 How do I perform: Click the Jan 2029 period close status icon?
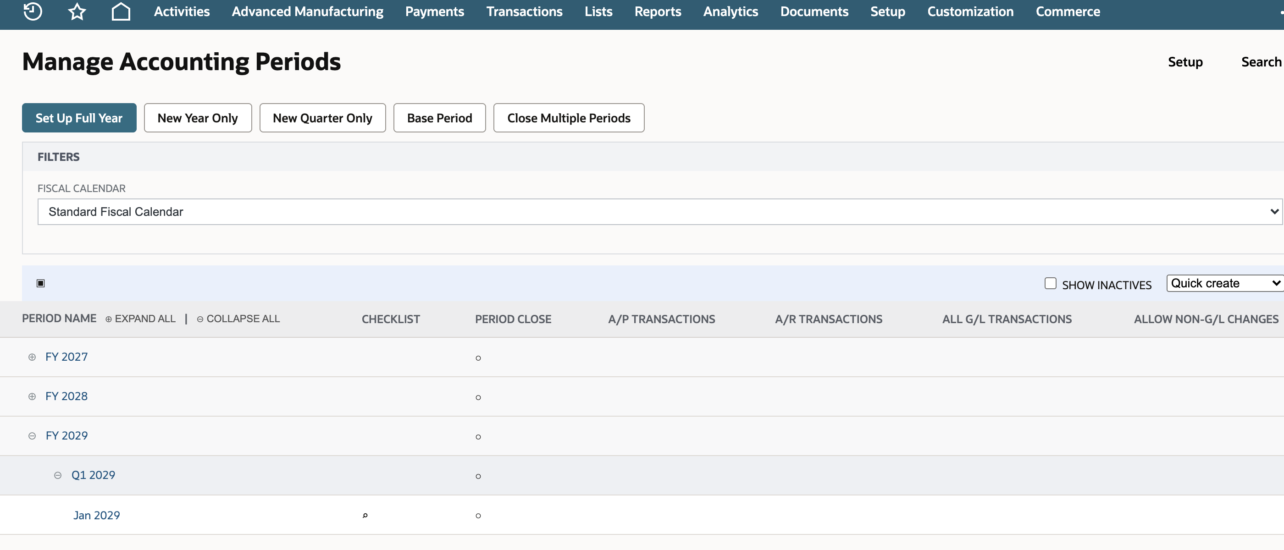pyautogui.click(x=478, y=515)
